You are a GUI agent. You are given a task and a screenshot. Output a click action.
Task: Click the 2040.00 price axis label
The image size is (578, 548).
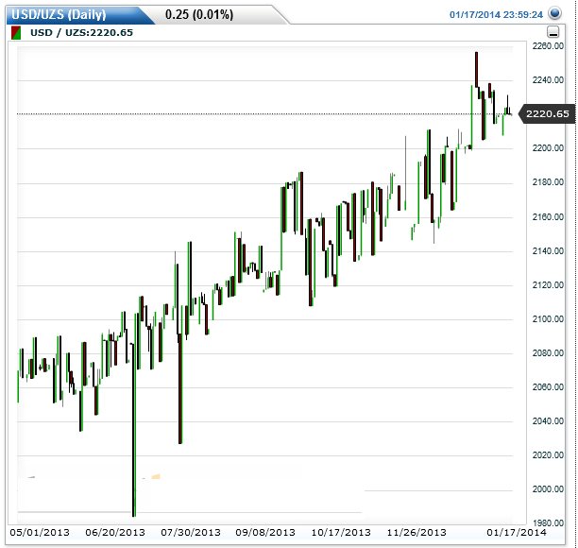pos(548,420)
